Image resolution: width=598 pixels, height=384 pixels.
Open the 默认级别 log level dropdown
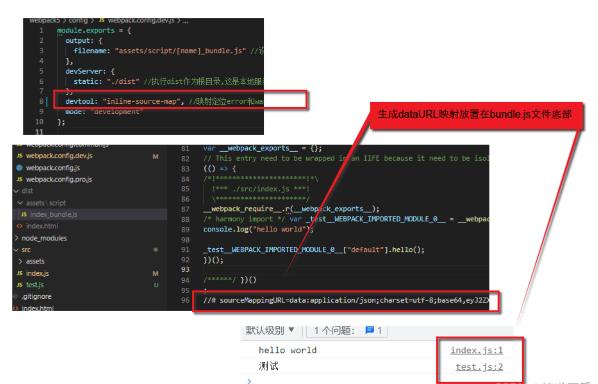270,330
